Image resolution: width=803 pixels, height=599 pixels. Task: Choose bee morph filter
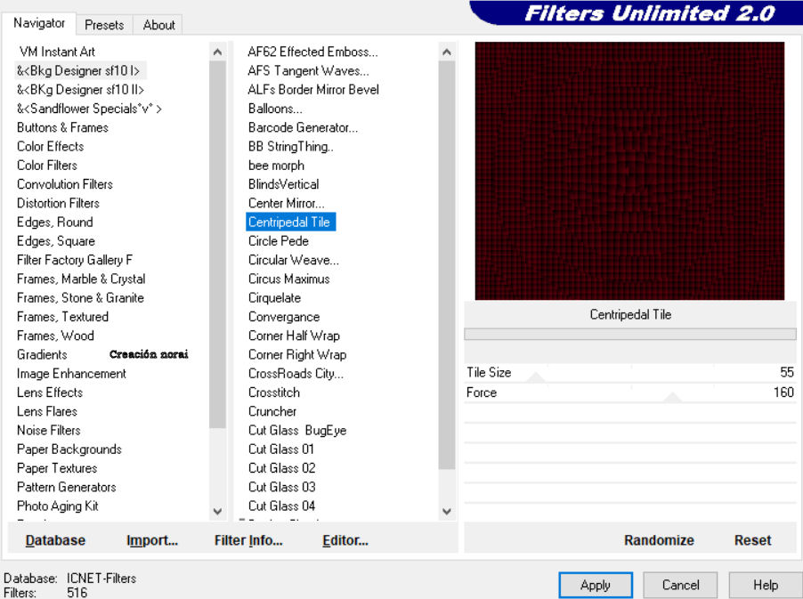276,166
